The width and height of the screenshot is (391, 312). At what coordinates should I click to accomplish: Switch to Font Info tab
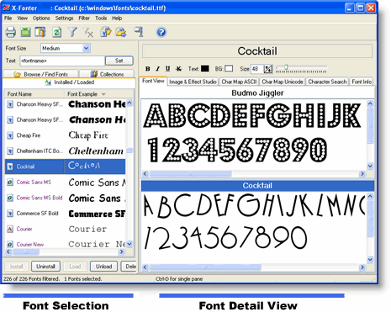(362, 82)
